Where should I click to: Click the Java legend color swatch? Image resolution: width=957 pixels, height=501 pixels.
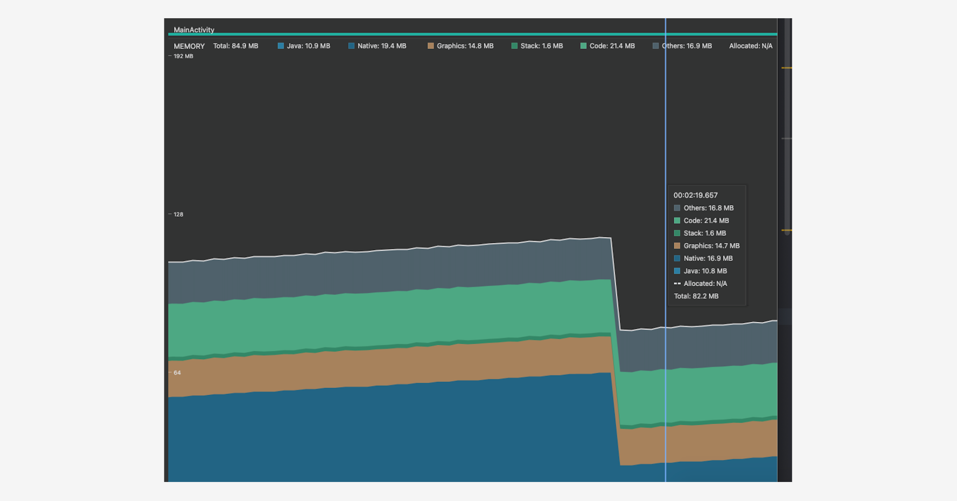pyautogui.click(x=281, y=46)
